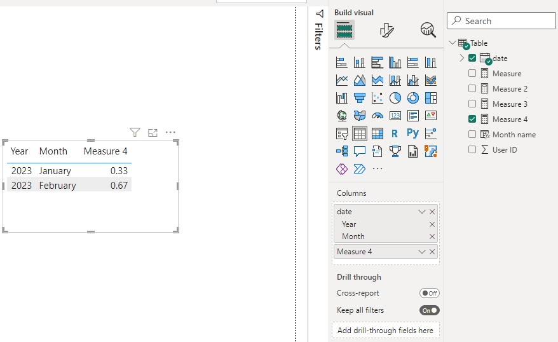Add a card visual with 123
Screen dimensions: 558x342
(395, 116)
